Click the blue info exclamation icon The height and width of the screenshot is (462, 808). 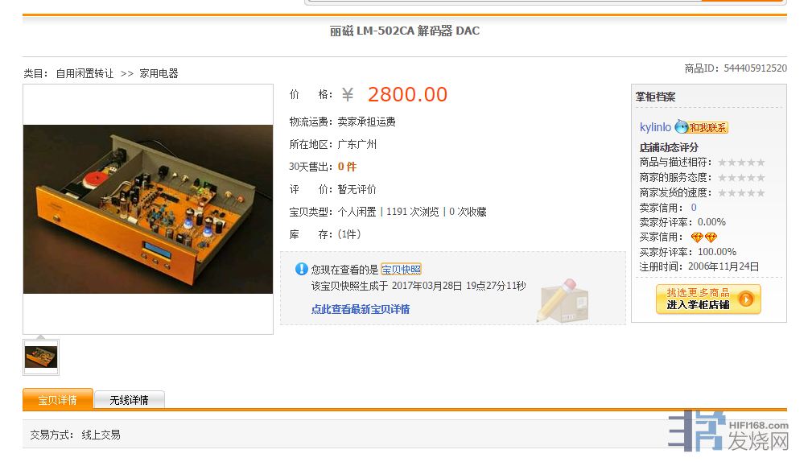(301, 269)
